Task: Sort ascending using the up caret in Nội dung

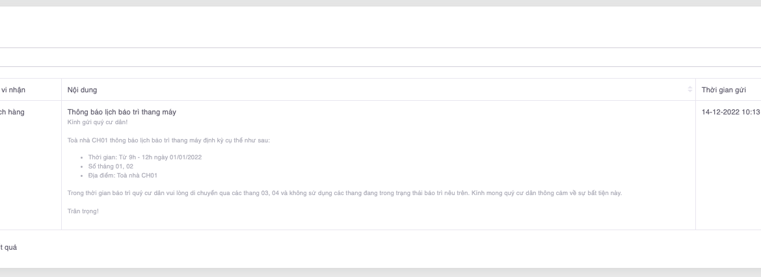Action: [x=690, y=87]
